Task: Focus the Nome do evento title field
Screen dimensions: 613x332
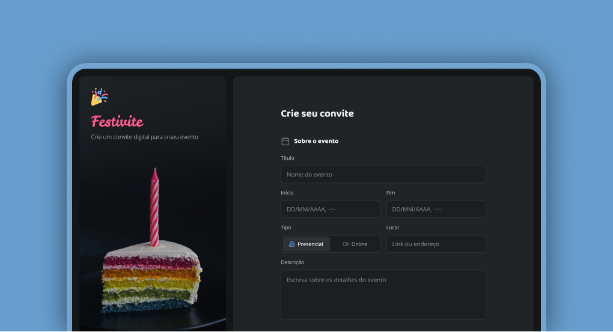Action: coord(383,175)
